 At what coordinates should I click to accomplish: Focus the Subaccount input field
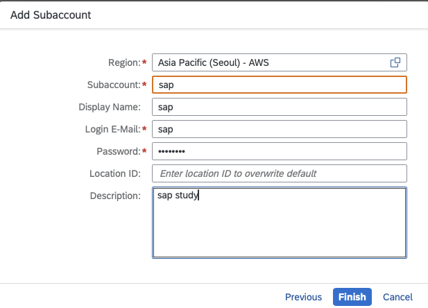[x=279, y=85]
